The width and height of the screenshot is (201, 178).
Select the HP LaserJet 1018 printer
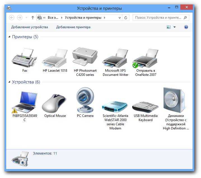(x=55, y=58)
